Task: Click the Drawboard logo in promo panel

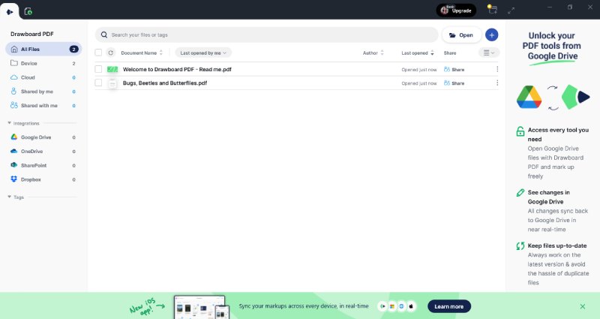Action: point(575,97)
